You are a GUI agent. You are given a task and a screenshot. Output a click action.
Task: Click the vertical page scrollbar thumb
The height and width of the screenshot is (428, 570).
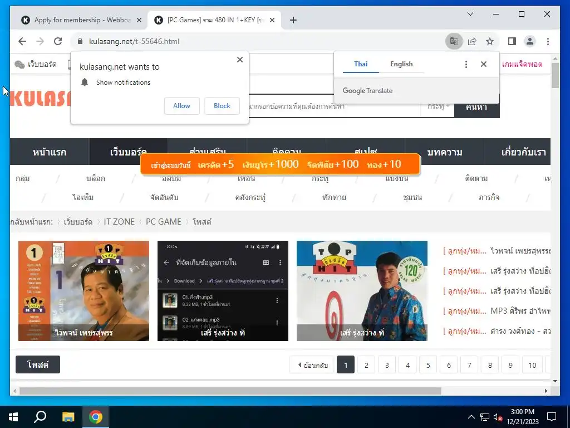click(555, 75)
